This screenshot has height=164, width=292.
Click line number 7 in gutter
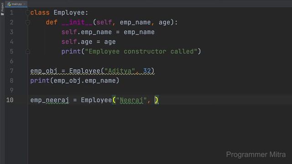click(x=11, y=71)
